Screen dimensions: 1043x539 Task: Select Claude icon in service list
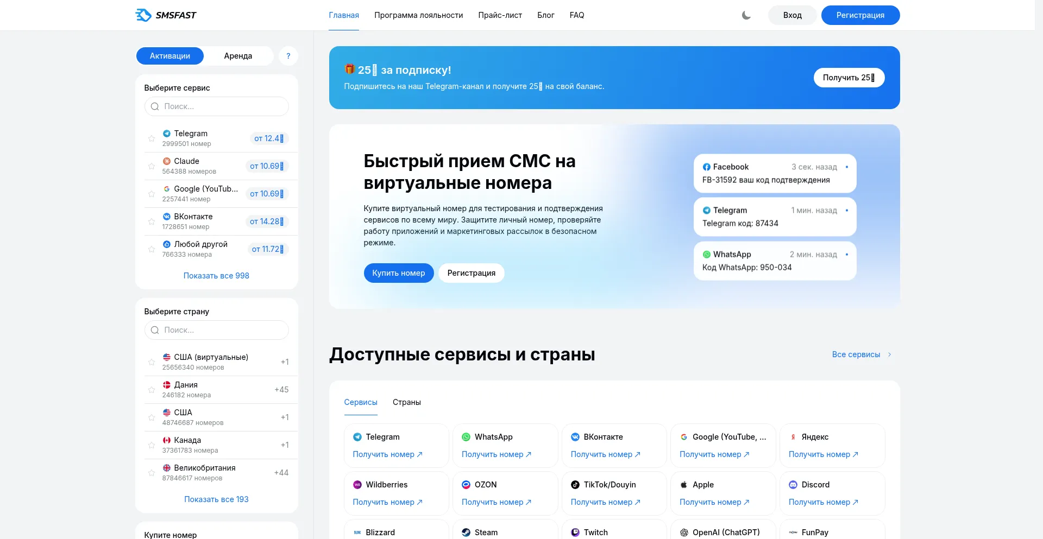point(167,161)
